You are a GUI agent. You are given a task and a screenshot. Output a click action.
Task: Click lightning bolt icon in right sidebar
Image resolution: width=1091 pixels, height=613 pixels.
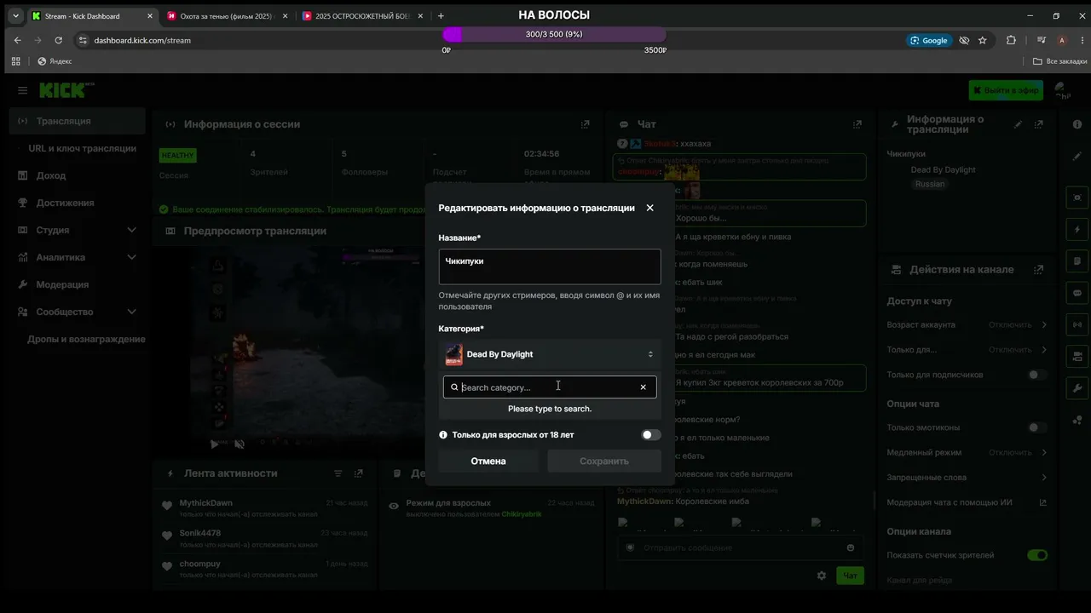[1077, 230]
